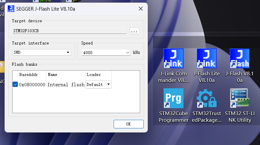Browse target device with the ... button
The height and width of the screenshot is (145, 260).
click(134, 31)
